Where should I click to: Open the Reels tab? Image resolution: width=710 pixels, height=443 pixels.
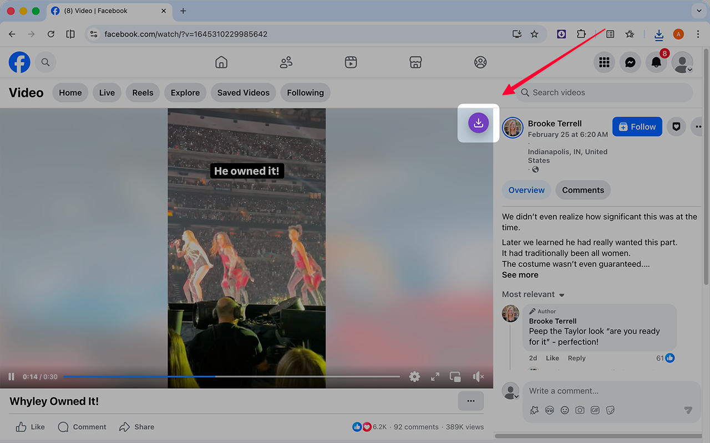point(143,92)
